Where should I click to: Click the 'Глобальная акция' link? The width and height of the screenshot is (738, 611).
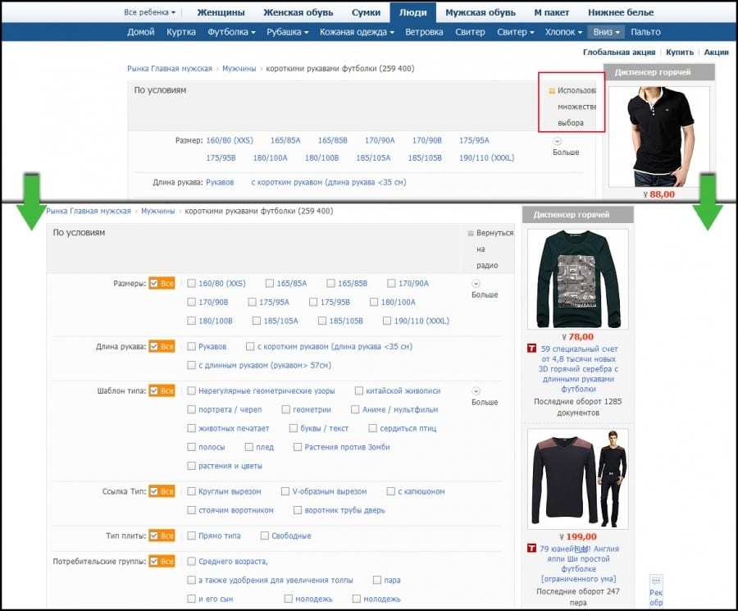tap(619, 52)
